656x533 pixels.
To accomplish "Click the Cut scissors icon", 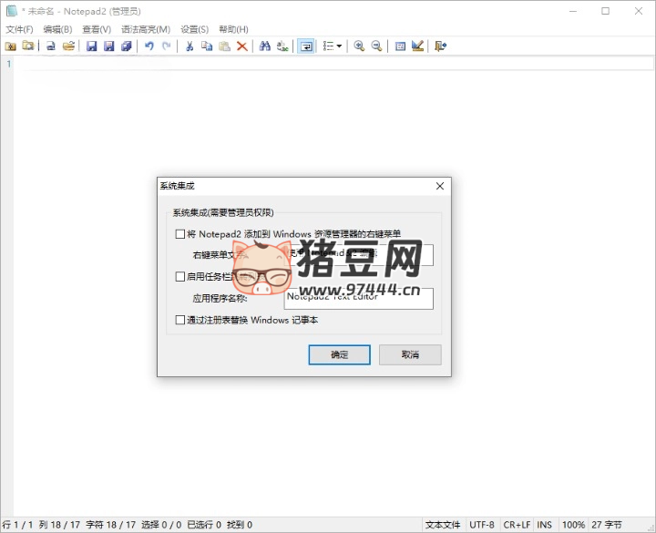I will [190, 46].
